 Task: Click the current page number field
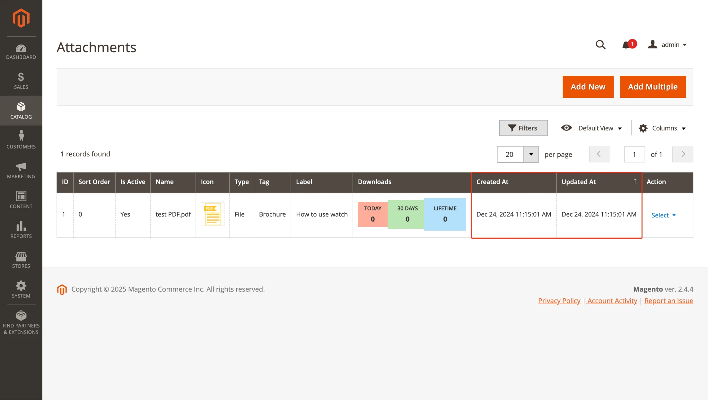pos(634,155)
